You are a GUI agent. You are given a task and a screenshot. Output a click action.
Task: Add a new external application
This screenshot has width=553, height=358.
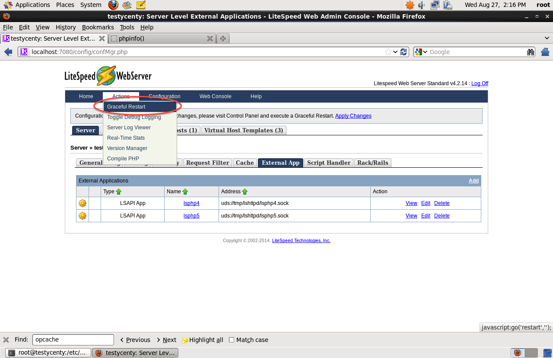pos(474,181)
